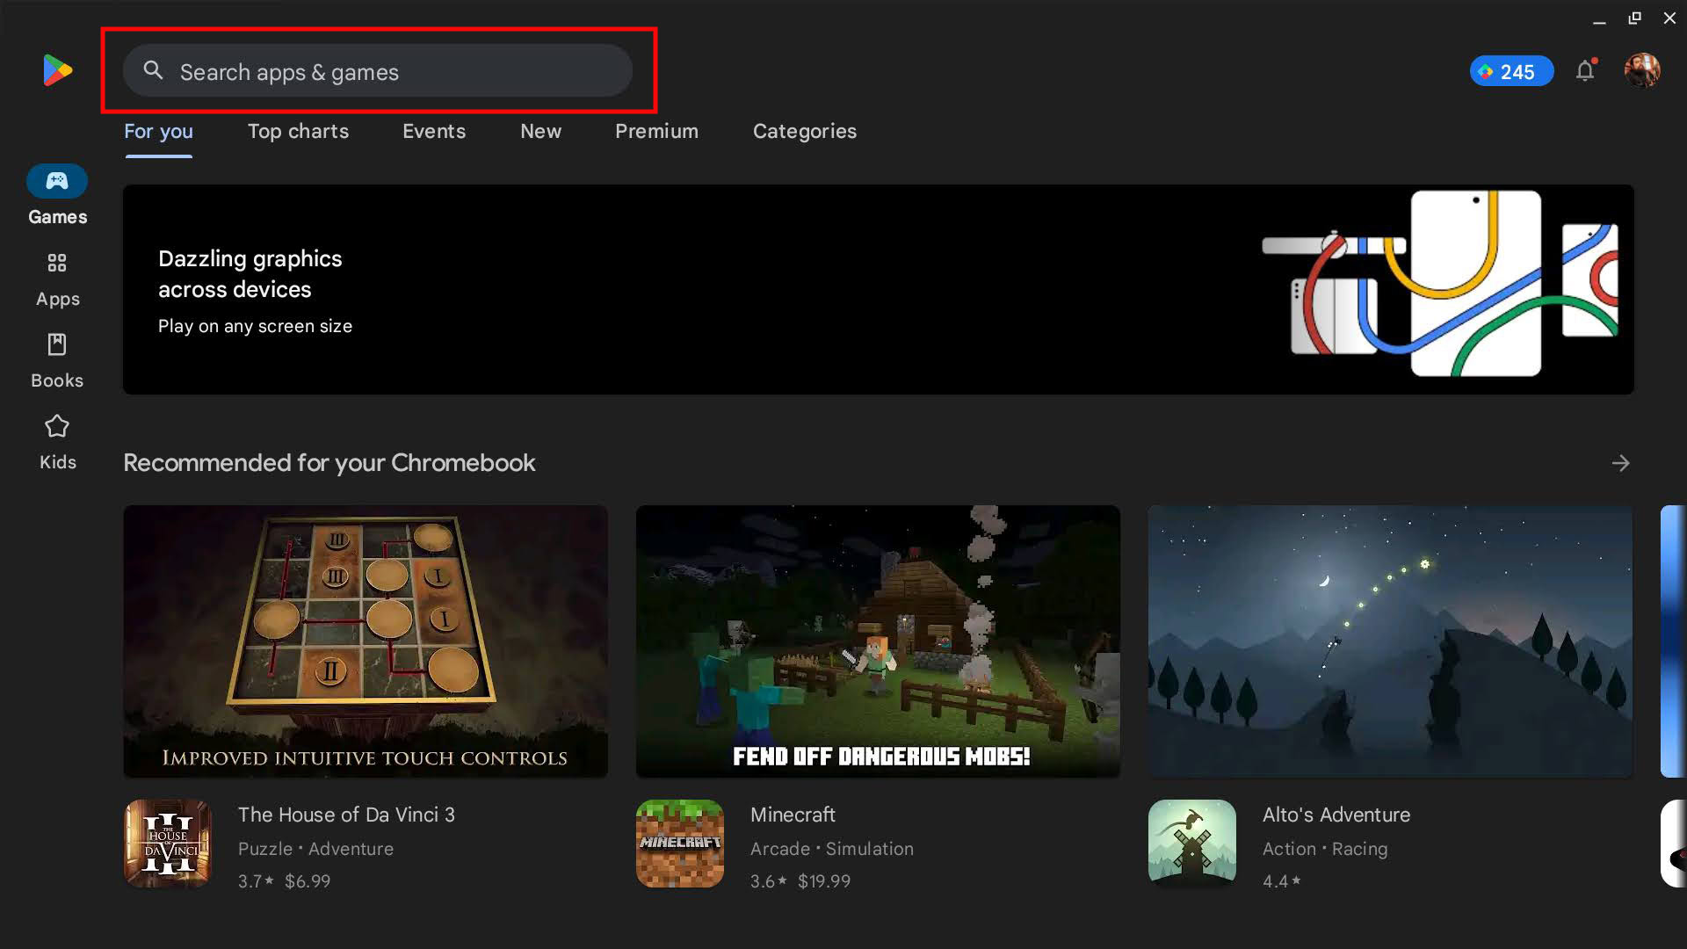This screenshot has width=1687, height=949.
Task: Click The House of Da Vinci 3 icon
Action: 168,843
